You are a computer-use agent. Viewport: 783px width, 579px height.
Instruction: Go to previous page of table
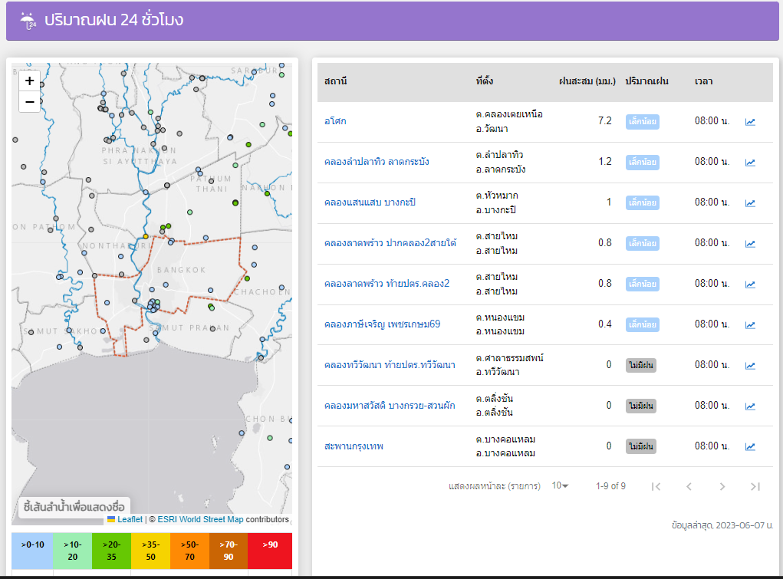pos(689,486)
